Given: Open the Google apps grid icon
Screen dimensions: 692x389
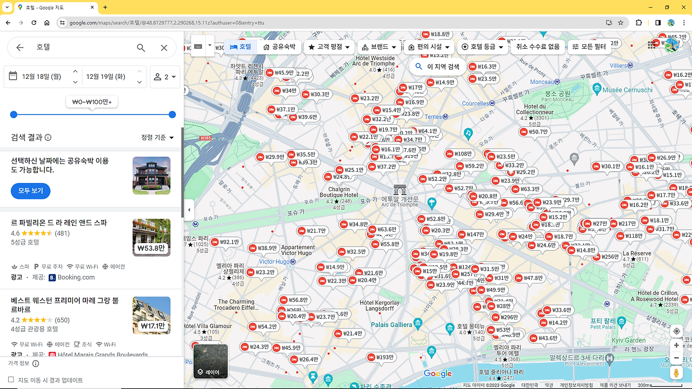Looking at the screenshot, I should [x=651, y=45].
